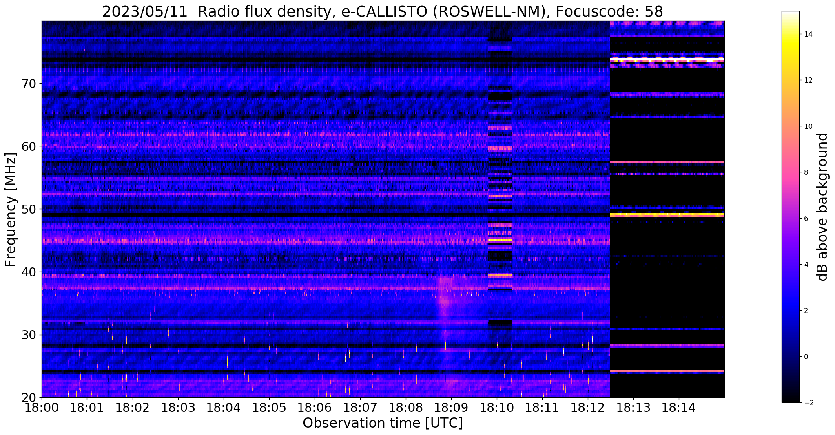835x435 pixels.
Task: Click the 18:13 time tick label
Action: coord(633,407)
